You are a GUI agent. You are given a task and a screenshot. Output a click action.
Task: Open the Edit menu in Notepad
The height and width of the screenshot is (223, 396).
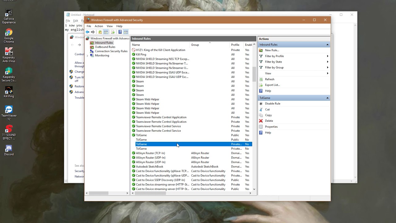point(75,21)
